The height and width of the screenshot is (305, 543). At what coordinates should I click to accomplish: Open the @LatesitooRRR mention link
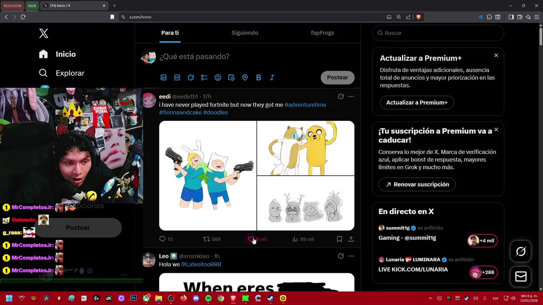pos(201,264)
